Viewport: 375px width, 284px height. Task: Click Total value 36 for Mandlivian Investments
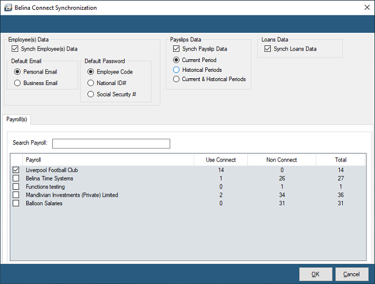click(x=340, y=195)
